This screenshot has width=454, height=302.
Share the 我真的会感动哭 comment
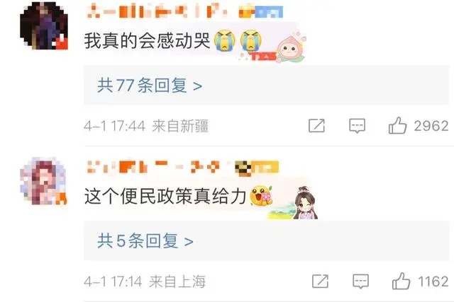pos(316,126)
